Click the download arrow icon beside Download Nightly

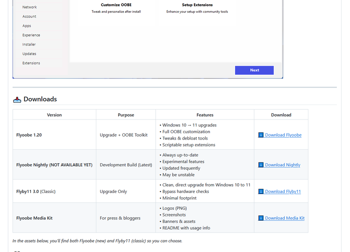click(261, 165)
